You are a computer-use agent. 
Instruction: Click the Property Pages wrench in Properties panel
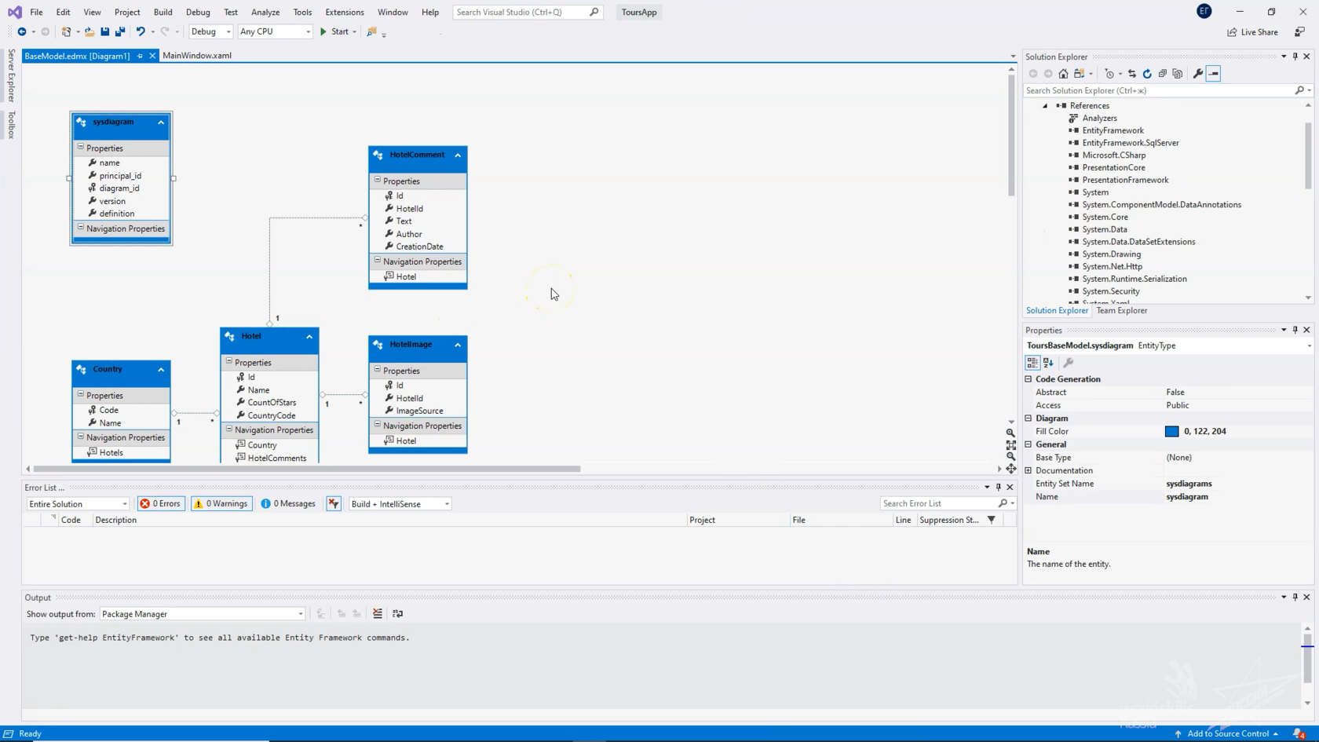[x=1069, y=363]
